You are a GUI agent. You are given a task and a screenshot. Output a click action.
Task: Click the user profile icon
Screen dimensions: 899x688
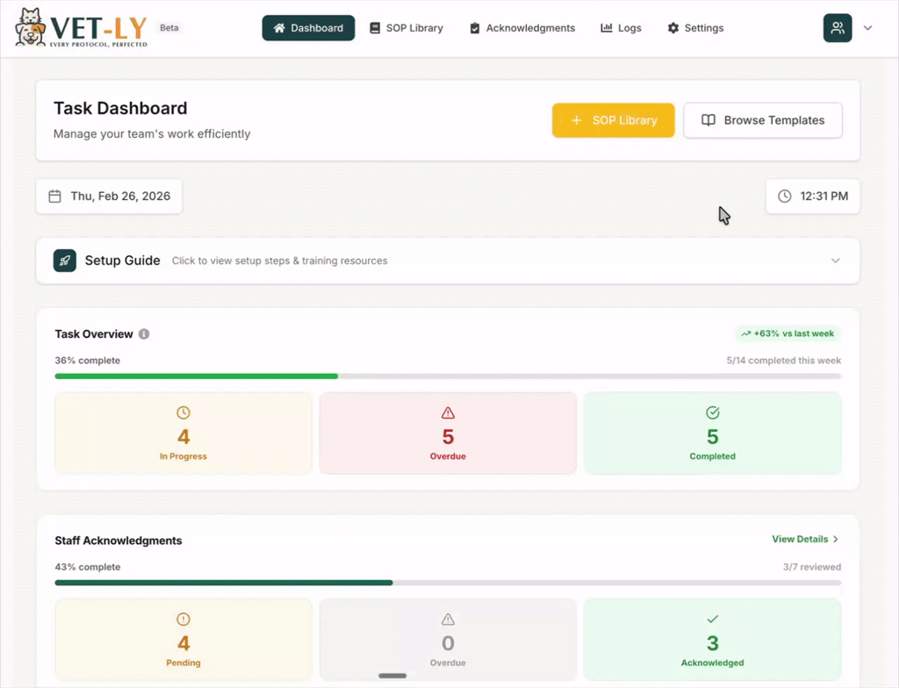(x=837, y=28)
